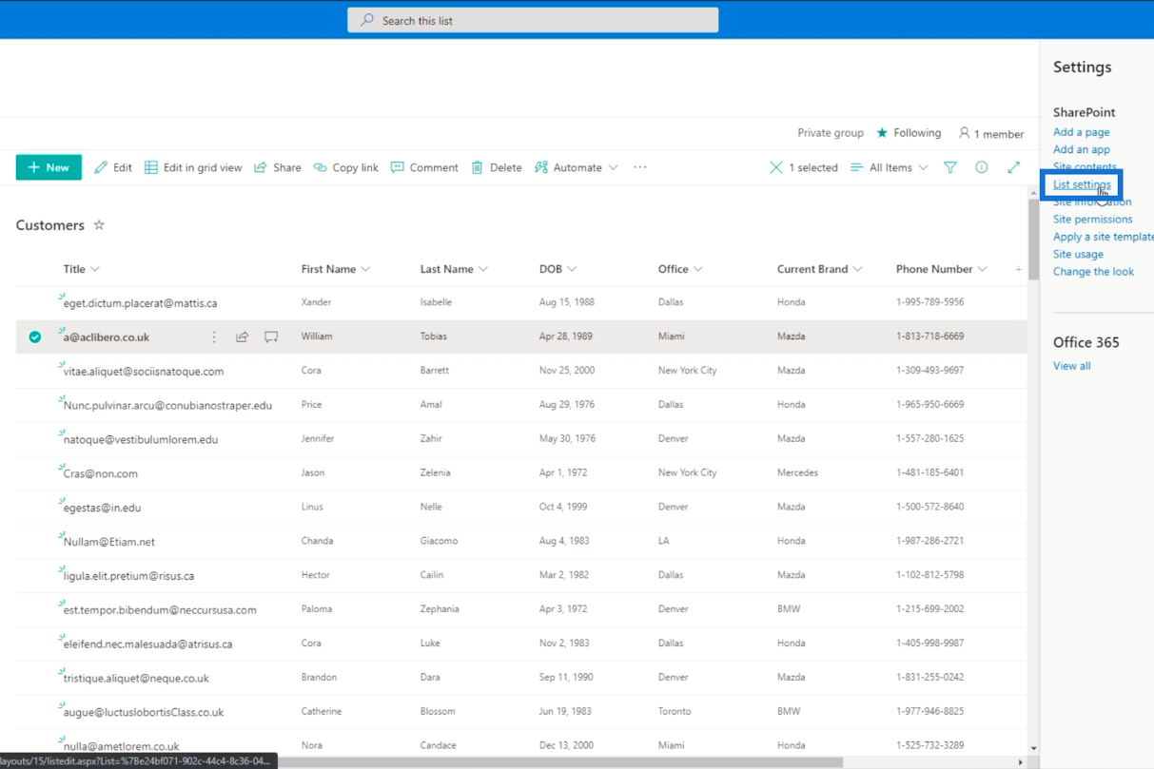Viewport: 1154px width, 769px height.
Task: Click Change the look link
Action: point(1093,271)
